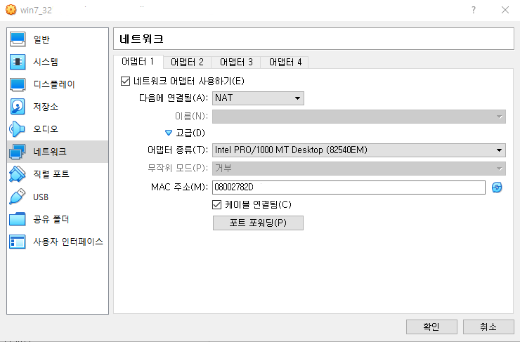Open the 다음에 연결됨 NAT dropdown

click(x=258, y=98)
